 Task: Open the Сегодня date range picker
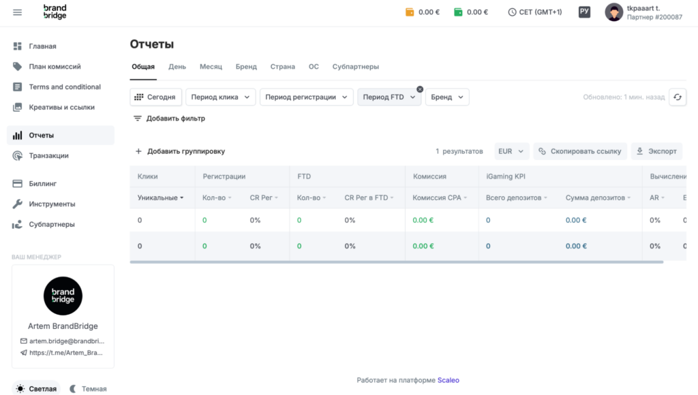156,97
